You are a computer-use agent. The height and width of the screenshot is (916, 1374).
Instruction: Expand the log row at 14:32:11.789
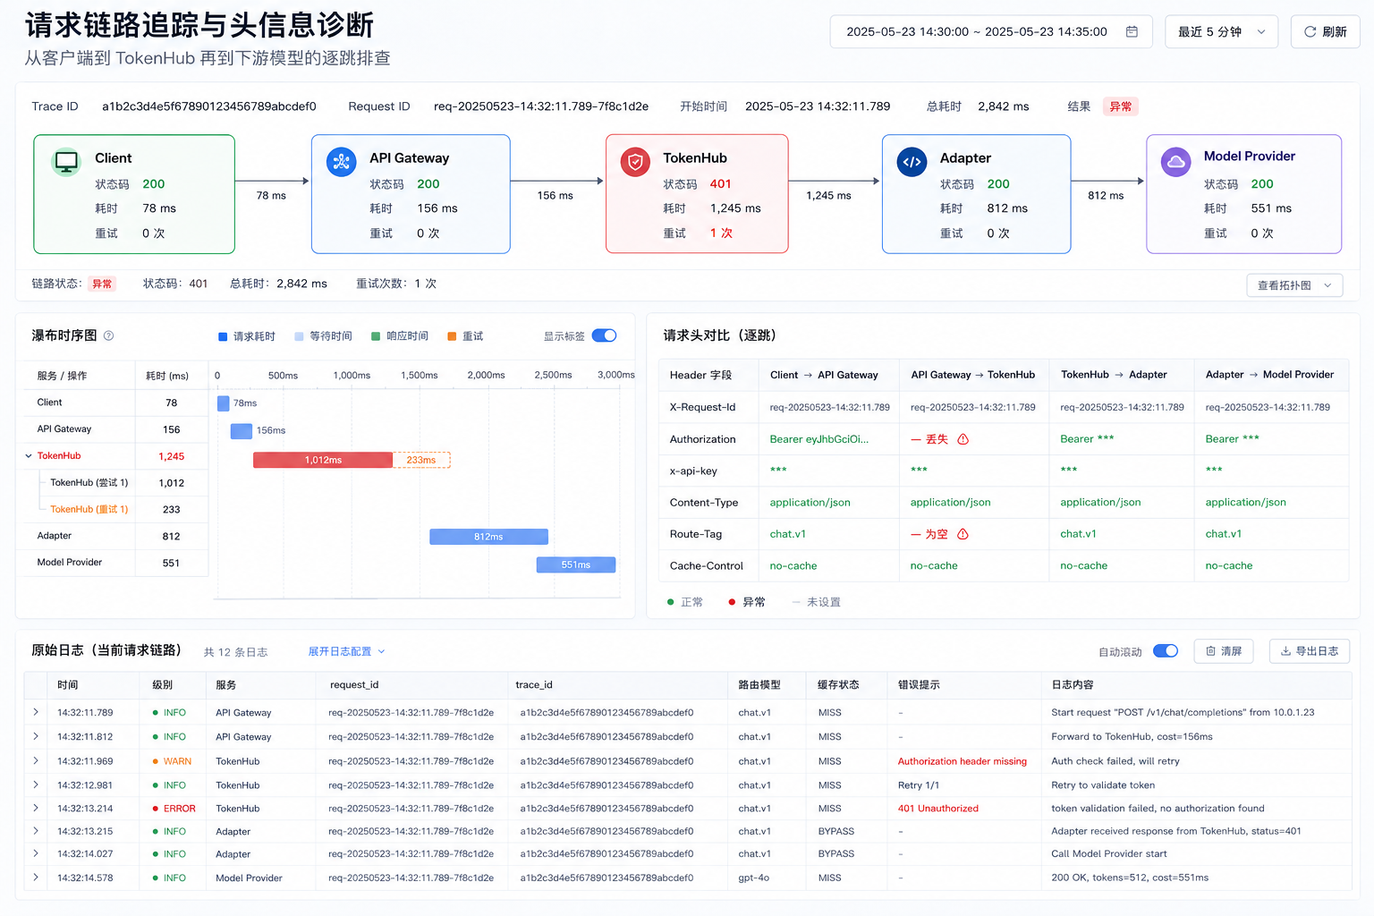point(36,712)
